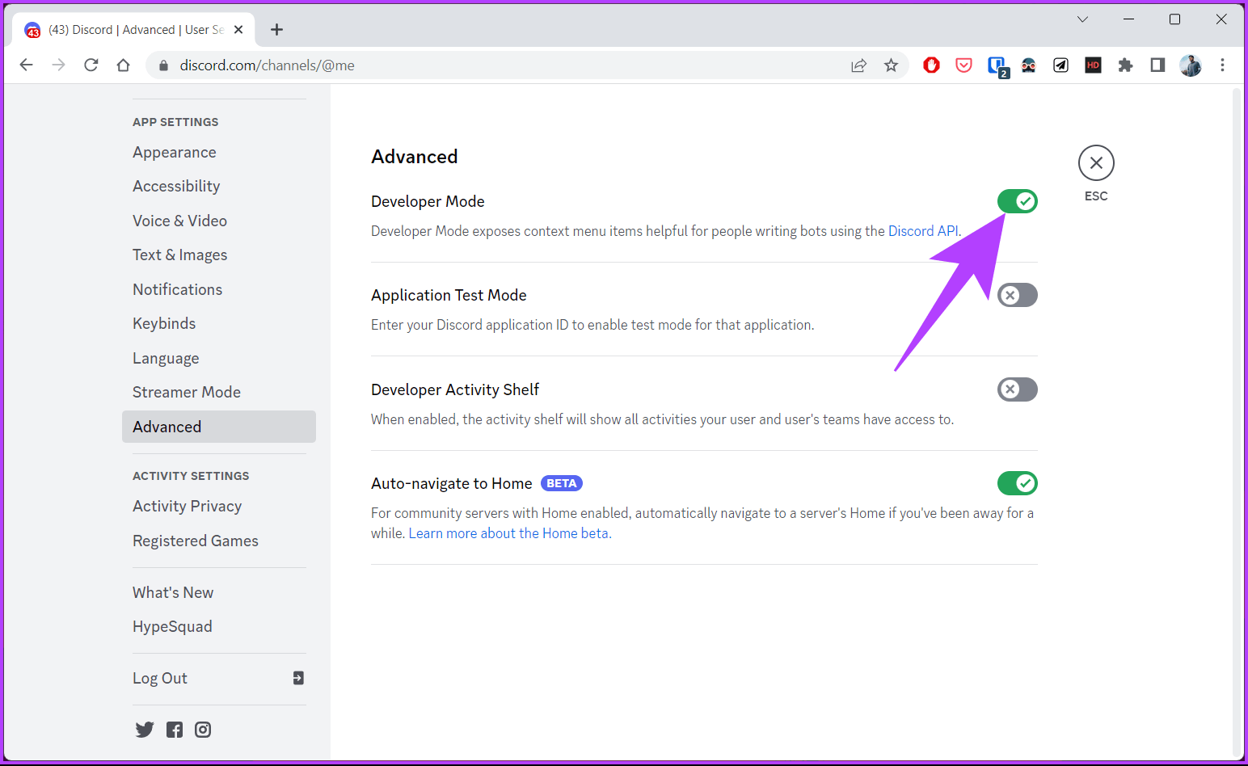The width and height of the screenshot is (1248, 766).
Task: Open Discord's Facebook page icon
Action: pyautogui.click(x=174, y=729)
